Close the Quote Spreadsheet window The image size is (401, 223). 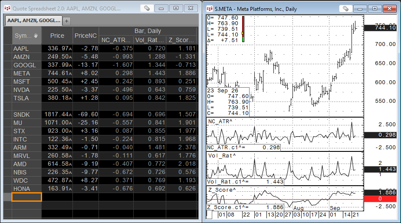point(191,8)
